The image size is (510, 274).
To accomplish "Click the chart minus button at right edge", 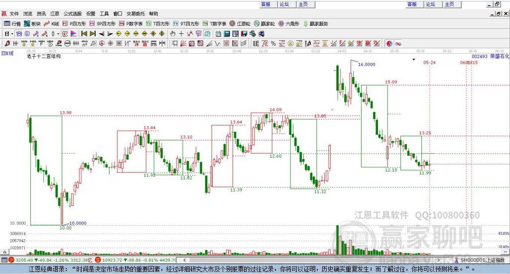I will point(506,252).
